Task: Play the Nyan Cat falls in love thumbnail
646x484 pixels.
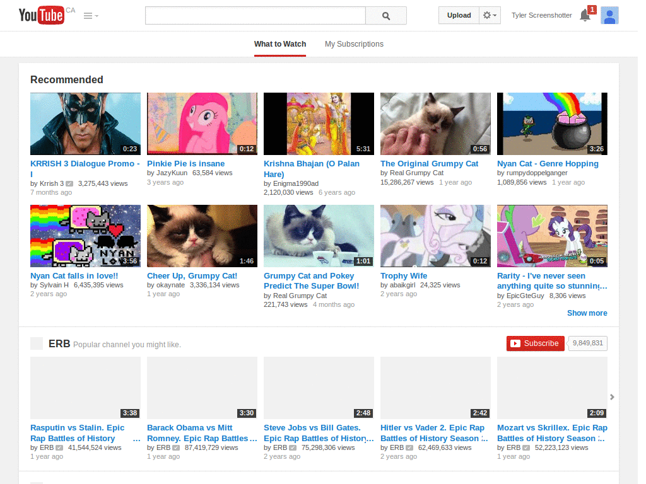Action: 85,235
